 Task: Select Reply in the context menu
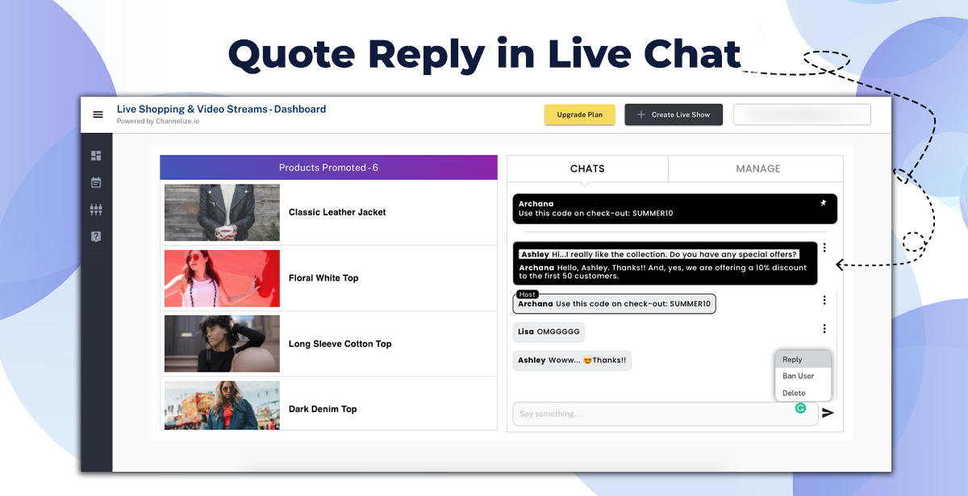point(803,360)
